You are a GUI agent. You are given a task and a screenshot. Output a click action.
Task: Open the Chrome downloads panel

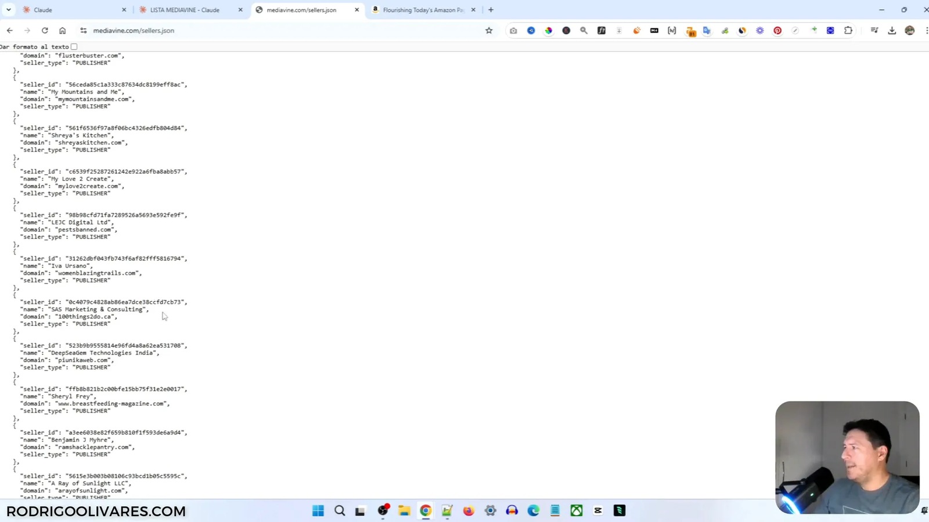pyautogui.click(x=892, y=31)
